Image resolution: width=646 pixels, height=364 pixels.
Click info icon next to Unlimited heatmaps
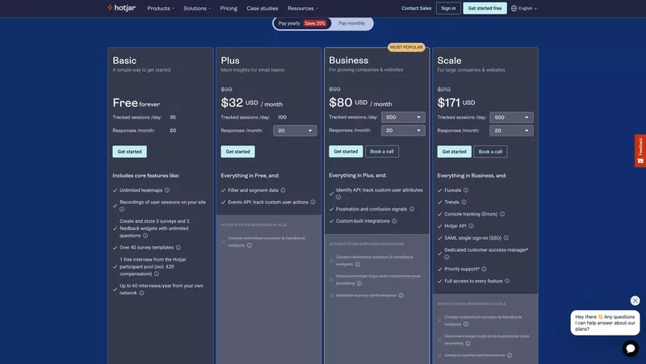(167, 190)
